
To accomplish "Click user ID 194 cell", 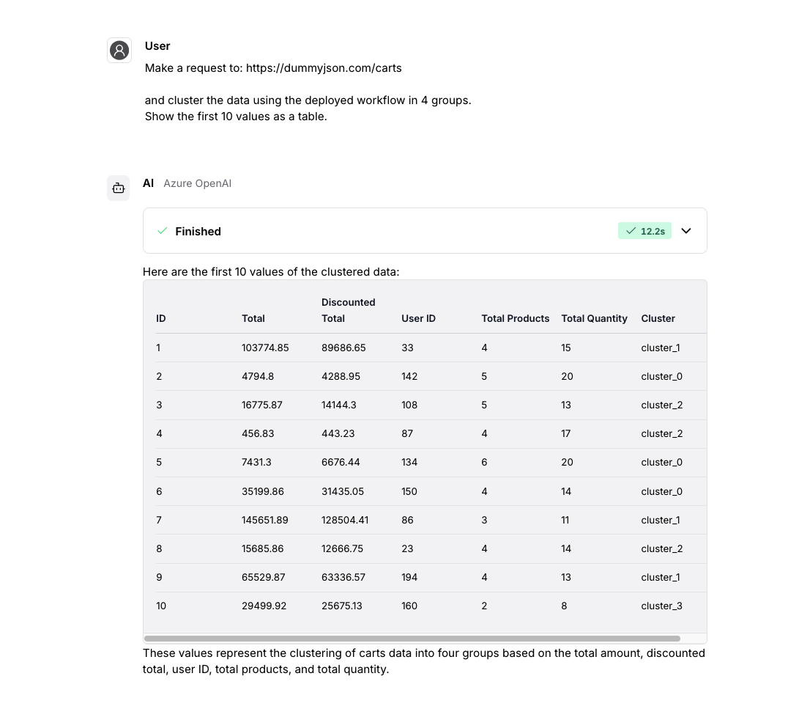I will tap(409, 577).
